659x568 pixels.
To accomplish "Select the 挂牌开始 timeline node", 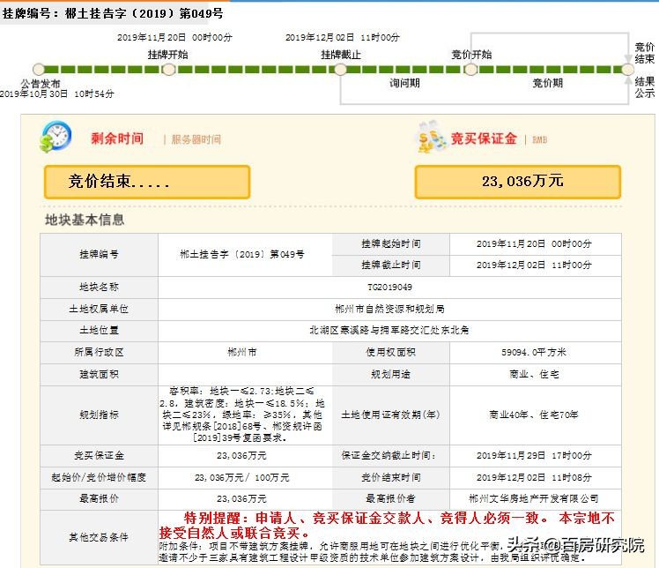I will tap(168, 69).
